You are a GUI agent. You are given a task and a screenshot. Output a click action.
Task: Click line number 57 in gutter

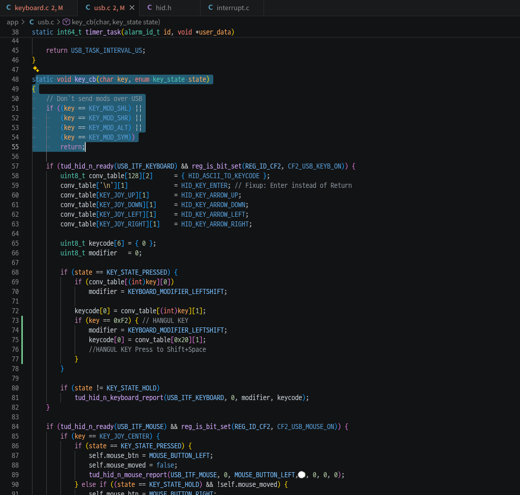tap(15, 166)
